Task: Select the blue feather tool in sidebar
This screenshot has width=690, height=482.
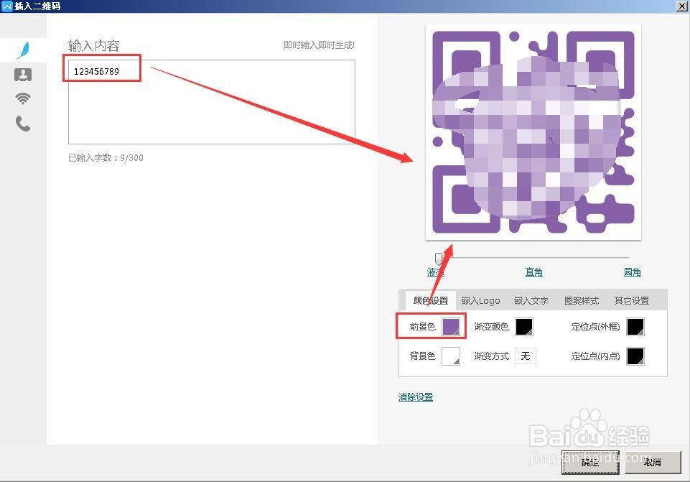Action: [x=22, y=49]
